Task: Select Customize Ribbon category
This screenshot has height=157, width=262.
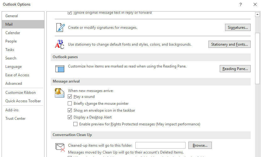Action: pos(23,93)
